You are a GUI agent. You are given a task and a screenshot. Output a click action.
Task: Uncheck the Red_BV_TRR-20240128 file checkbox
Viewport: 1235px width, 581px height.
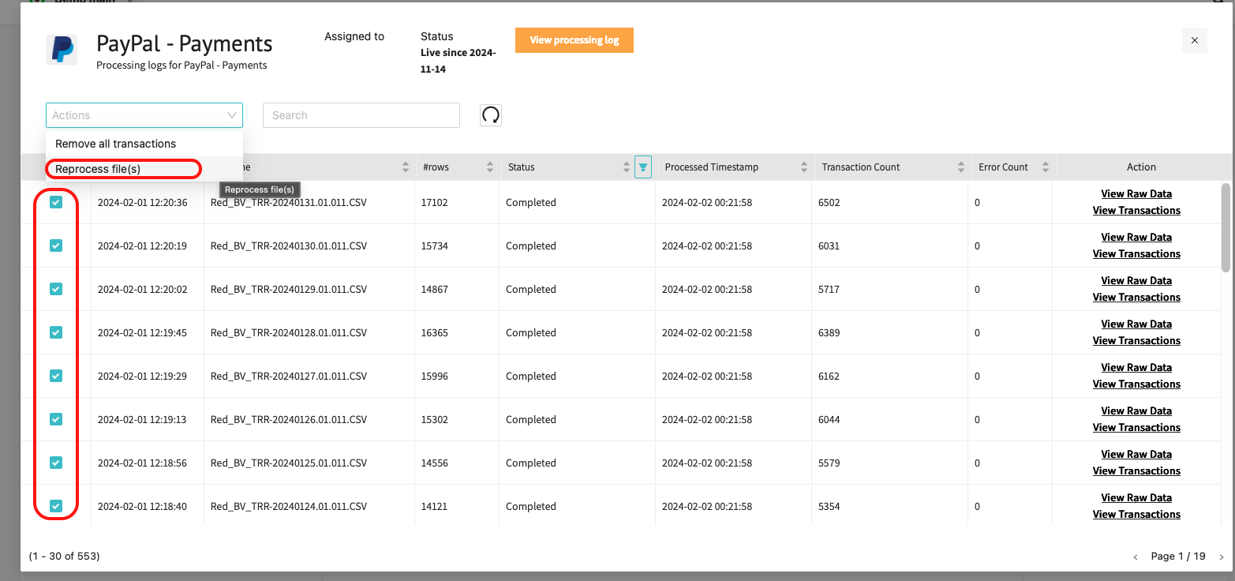click(56, 332)
